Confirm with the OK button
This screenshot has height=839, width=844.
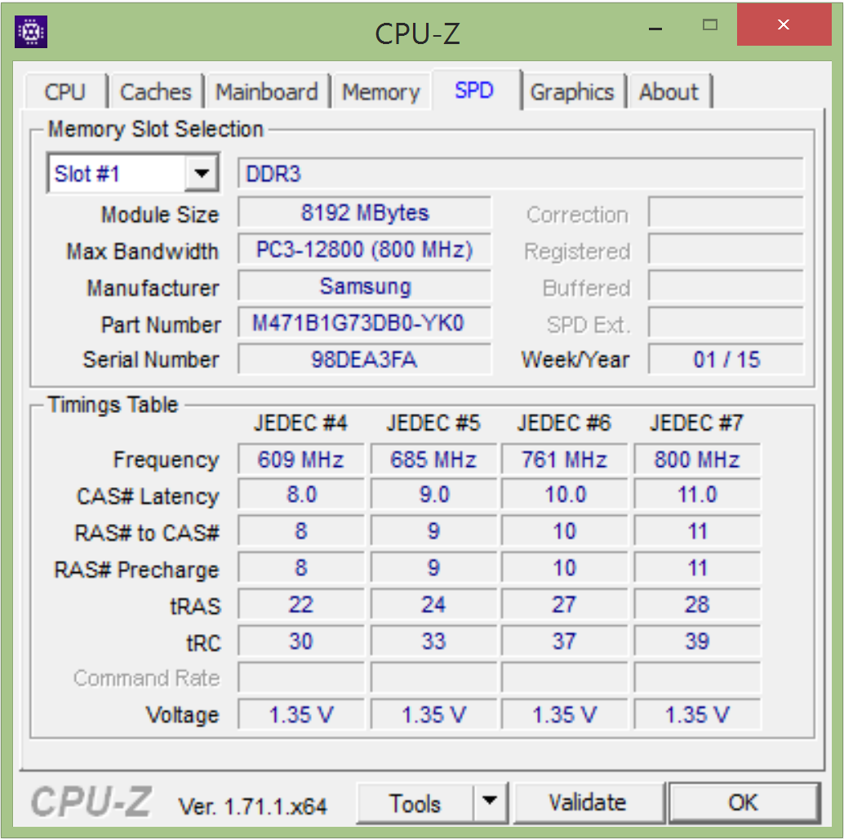click(744, 802)
